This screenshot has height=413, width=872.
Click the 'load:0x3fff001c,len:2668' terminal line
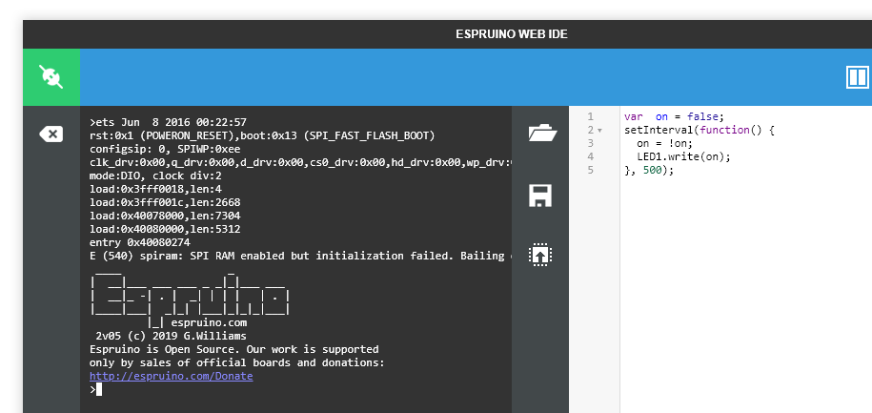point(165,202)
